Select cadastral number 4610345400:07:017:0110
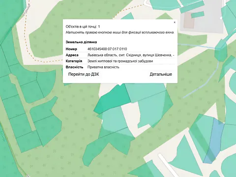The height and width of the screenshot is (177, 236). tap(107, 49)
